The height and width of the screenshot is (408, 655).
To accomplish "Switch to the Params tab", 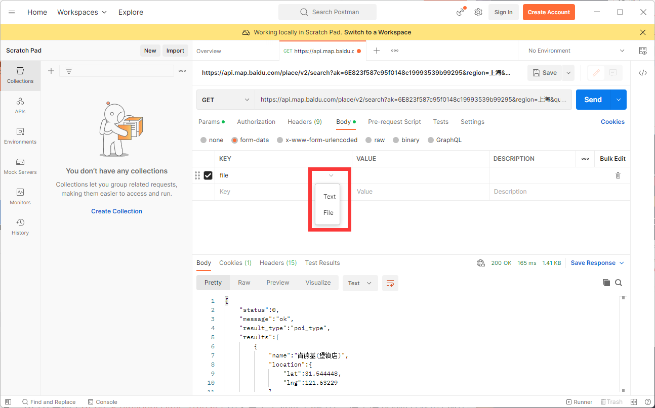I will [x=212, y=122].
